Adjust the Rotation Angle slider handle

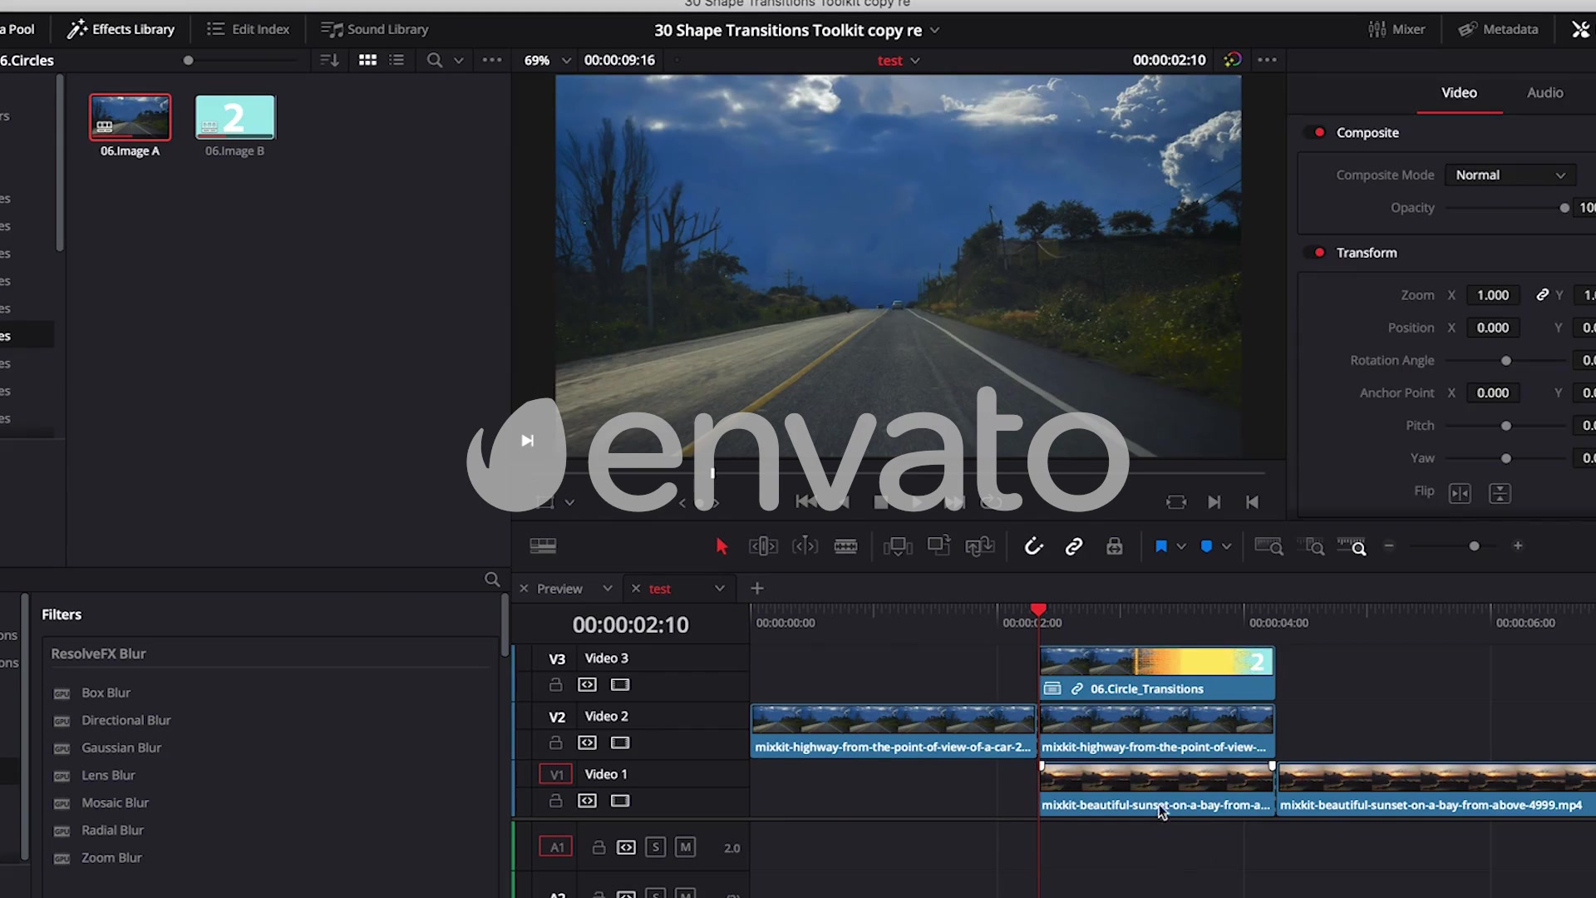(1505, 361)
